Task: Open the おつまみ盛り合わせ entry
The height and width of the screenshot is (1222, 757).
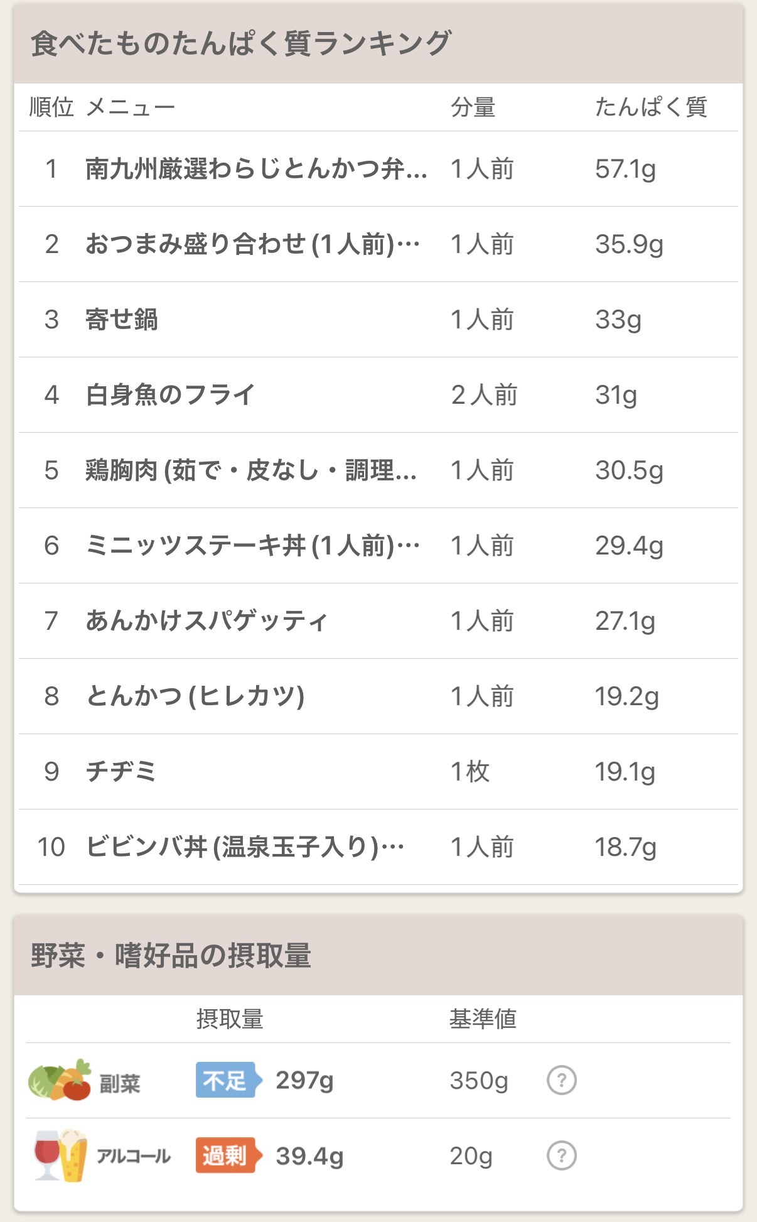Action: pyautogui.click(x=252, y=244)
